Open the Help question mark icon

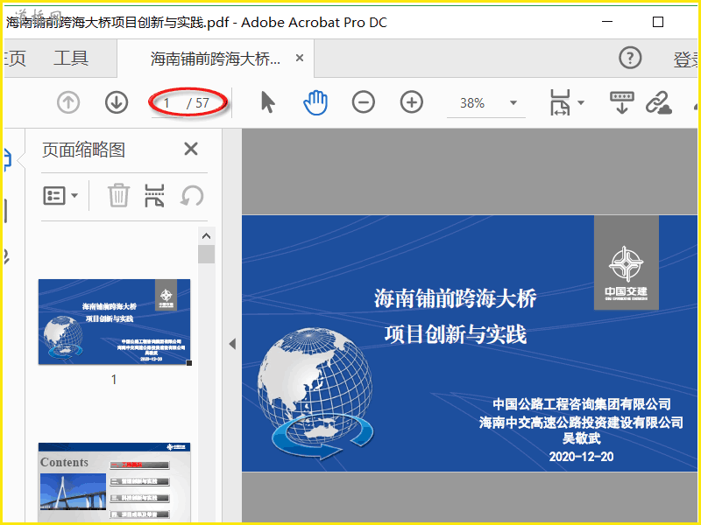pyautogui.click(x=630, y=58)
